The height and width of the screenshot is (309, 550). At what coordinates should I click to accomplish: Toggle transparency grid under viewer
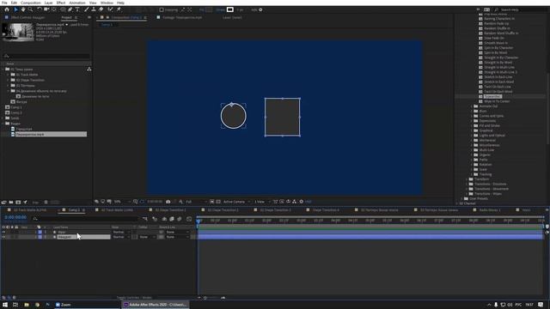point(218,202)
